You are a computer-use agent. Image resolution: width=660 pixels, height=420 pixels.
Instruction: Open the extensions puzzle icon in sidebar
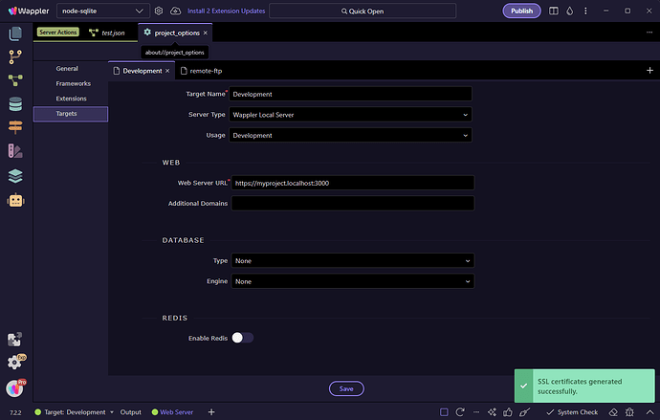point(15,340)
